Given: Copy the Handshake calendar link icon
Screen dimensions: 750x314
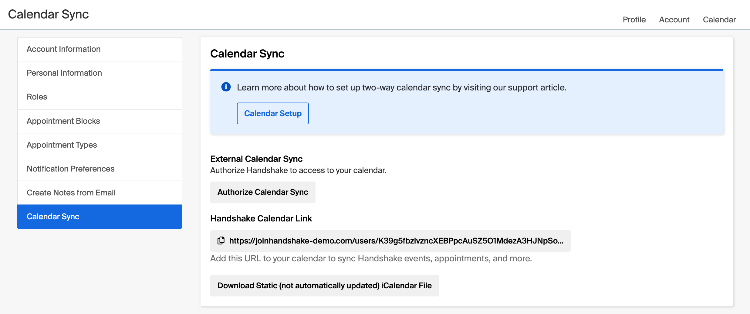Looking at the screenshot, I should (221, 240).
